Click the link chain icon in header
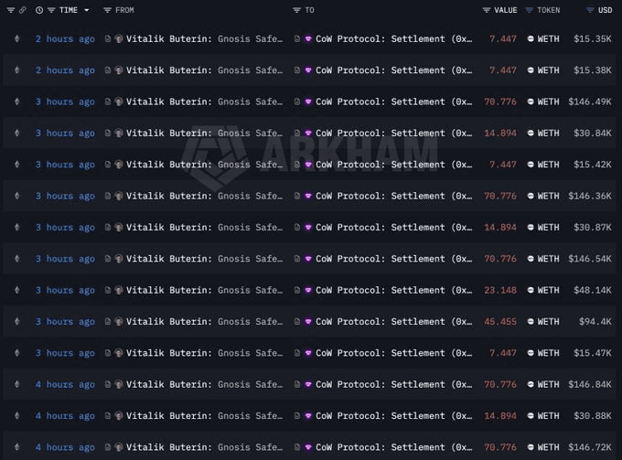This screenshot has width=622, height=460. click(23, 10)
